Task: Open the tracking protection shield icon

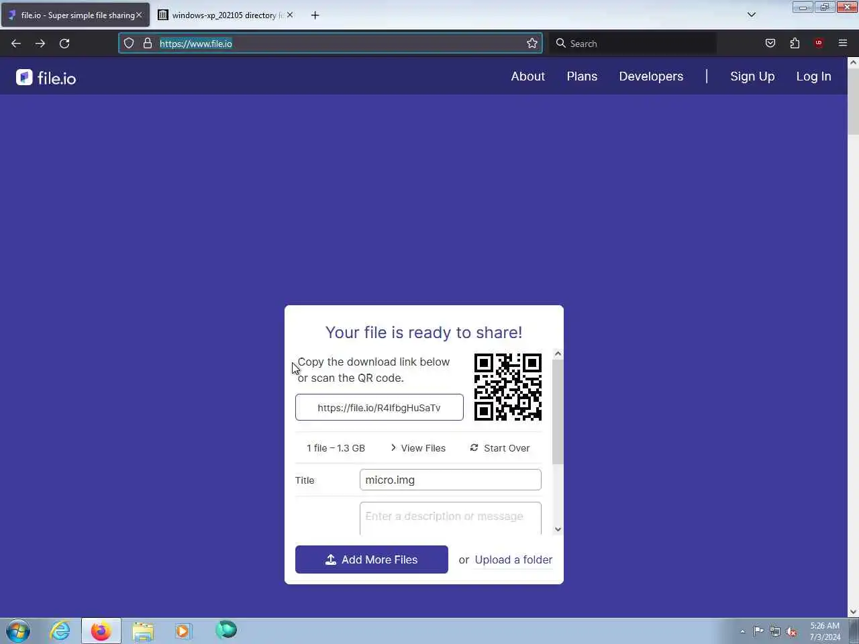Action: point(129,44)
